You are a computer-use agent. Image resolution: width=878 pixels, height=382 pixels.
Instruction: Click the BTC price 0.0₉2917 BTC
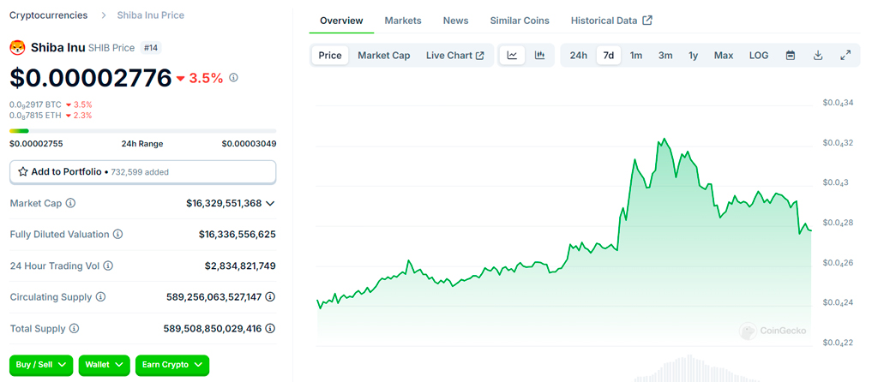click(35, 104)
